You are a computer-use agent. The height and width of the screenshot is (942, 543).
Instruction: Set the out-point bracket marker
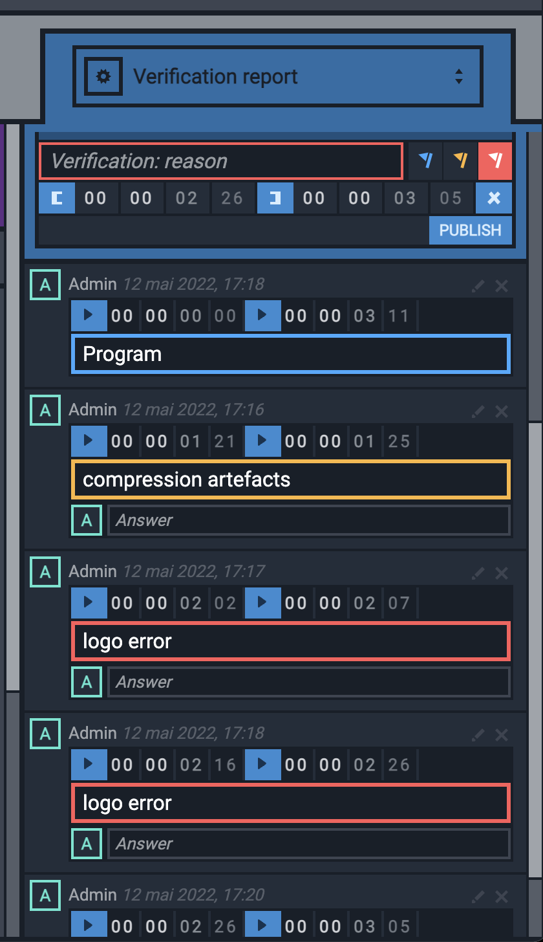click(275, 198)
